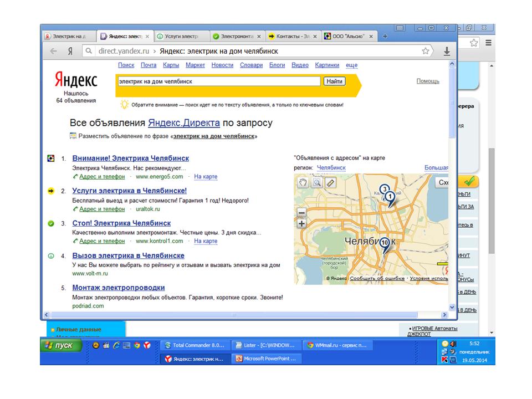
Task: Click bookmark star in background browser
Action: pyautogui.click(x=474, y=43)
